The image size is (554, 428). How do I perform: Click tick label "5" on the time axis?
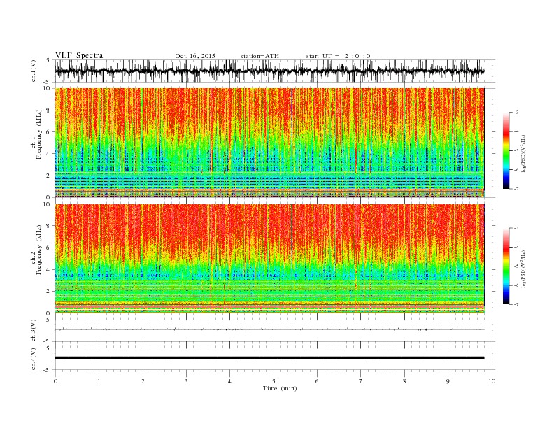click(x=274, y=381)
